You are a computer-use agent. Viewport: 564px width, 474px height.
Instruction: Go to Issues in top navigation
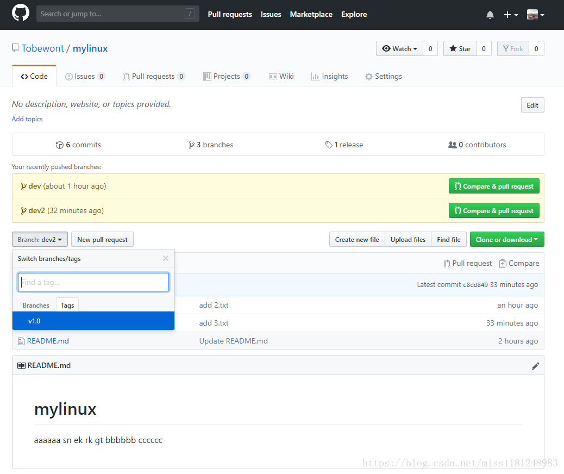point(271,14)
